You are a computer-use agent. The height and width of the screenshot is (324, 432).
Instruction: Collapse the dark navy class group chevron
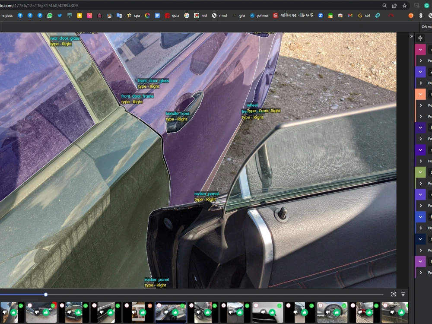[420, 239]
